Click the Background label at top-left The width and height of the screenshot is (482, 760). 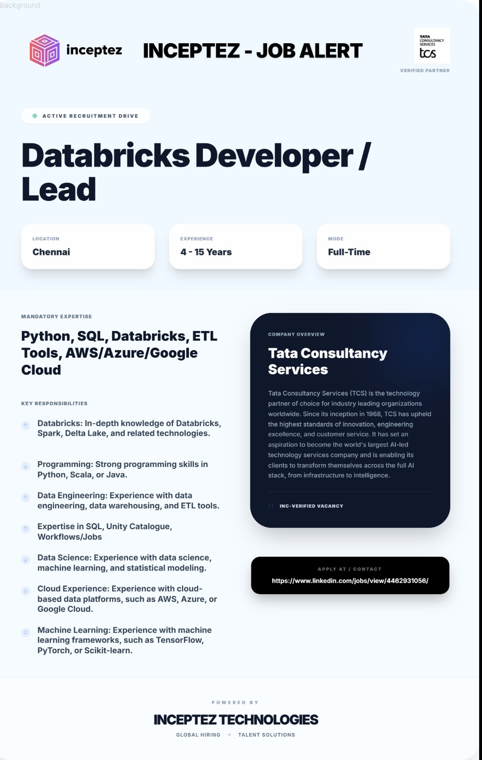(x=20, y=5)
